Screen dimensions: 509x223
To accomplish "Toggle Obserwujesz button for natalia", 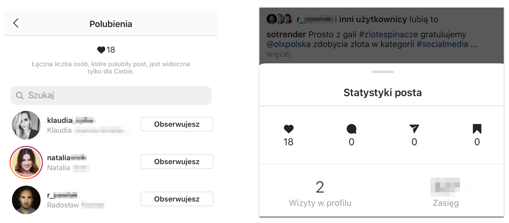I will click(x=177, y=162).
